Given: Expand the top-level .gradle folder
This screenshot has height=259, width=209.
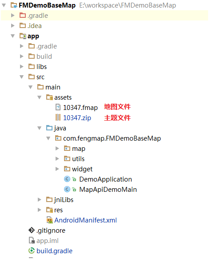Looking at the screenshot, I should pos(13,16).
